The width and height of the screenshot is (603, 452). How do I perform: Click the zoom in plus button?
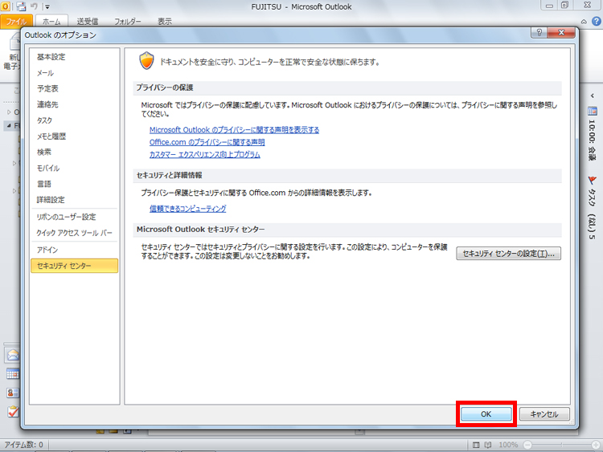596,445
